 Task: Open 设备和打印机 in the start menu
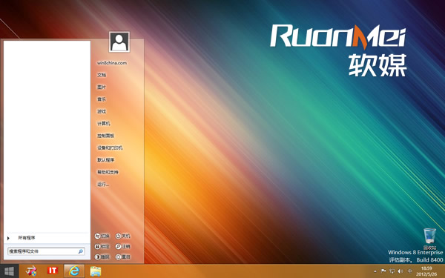click(x=110, y=148)
